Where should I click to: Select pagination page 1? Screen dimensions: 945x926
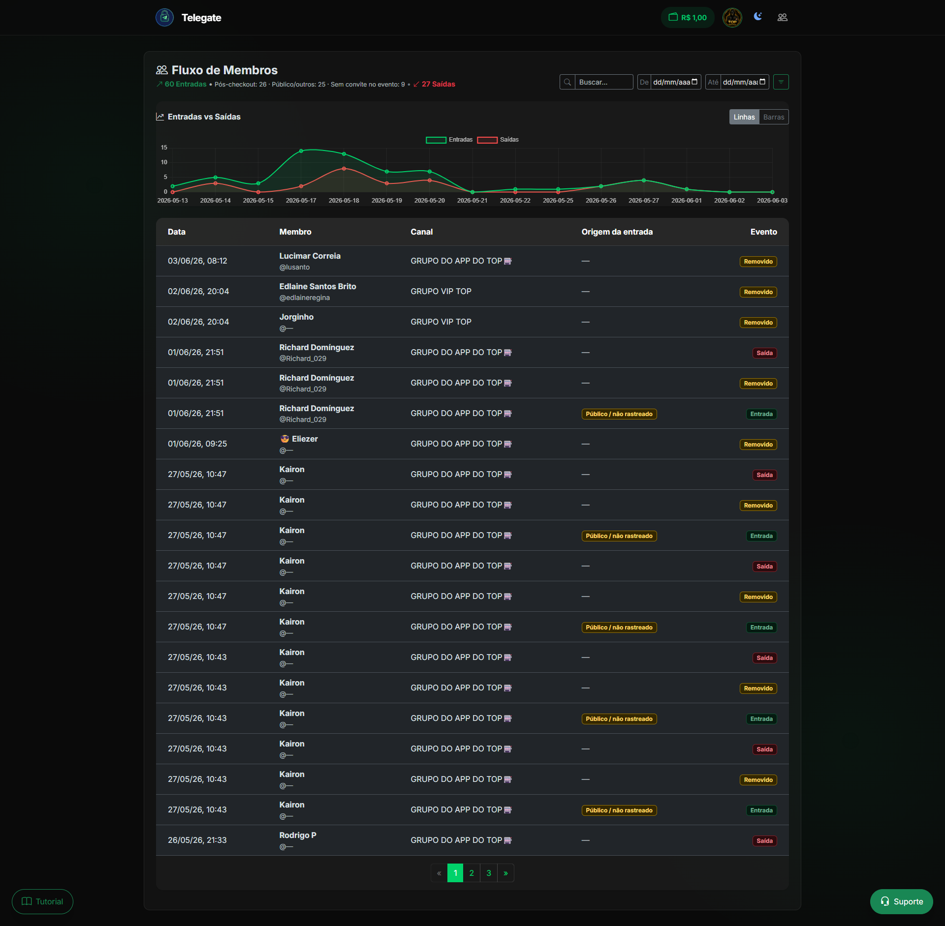point(455,873)
